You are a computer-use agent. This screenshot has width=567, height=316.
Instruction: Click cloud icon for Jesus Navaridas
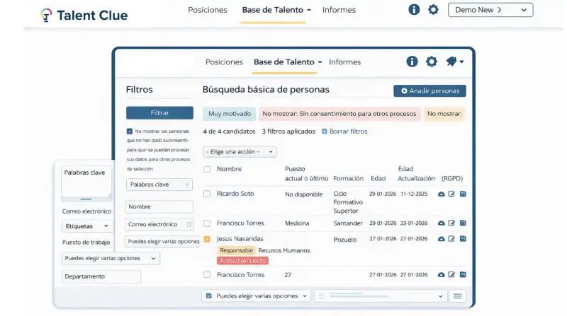(441, 239)
